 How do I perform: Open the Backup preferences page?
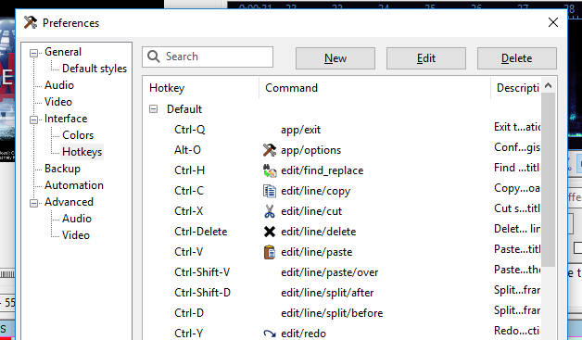pos(62,169)
